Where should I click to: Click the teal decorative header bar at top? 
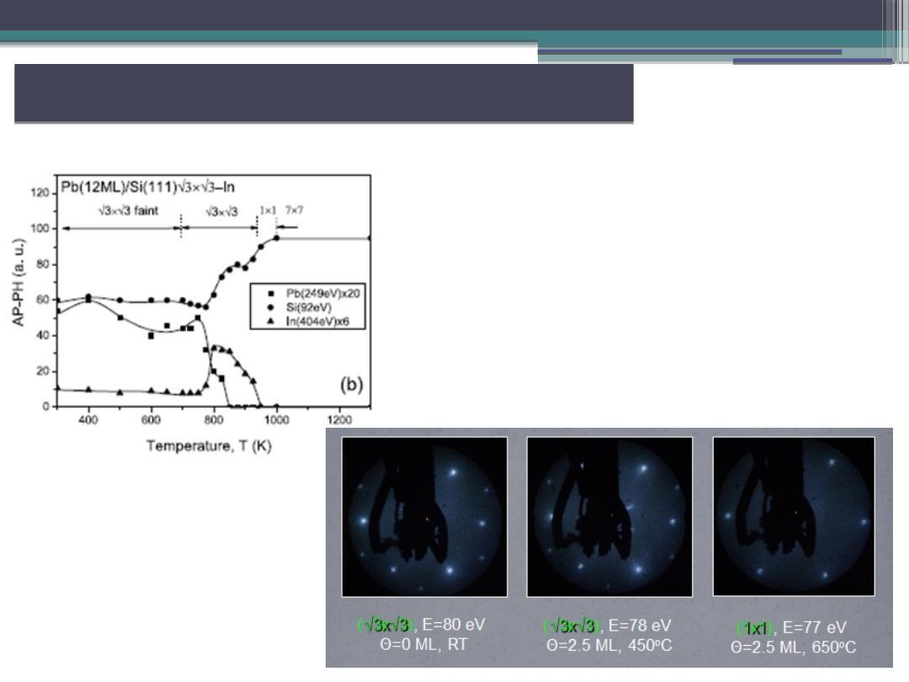[x=269, y=36]
